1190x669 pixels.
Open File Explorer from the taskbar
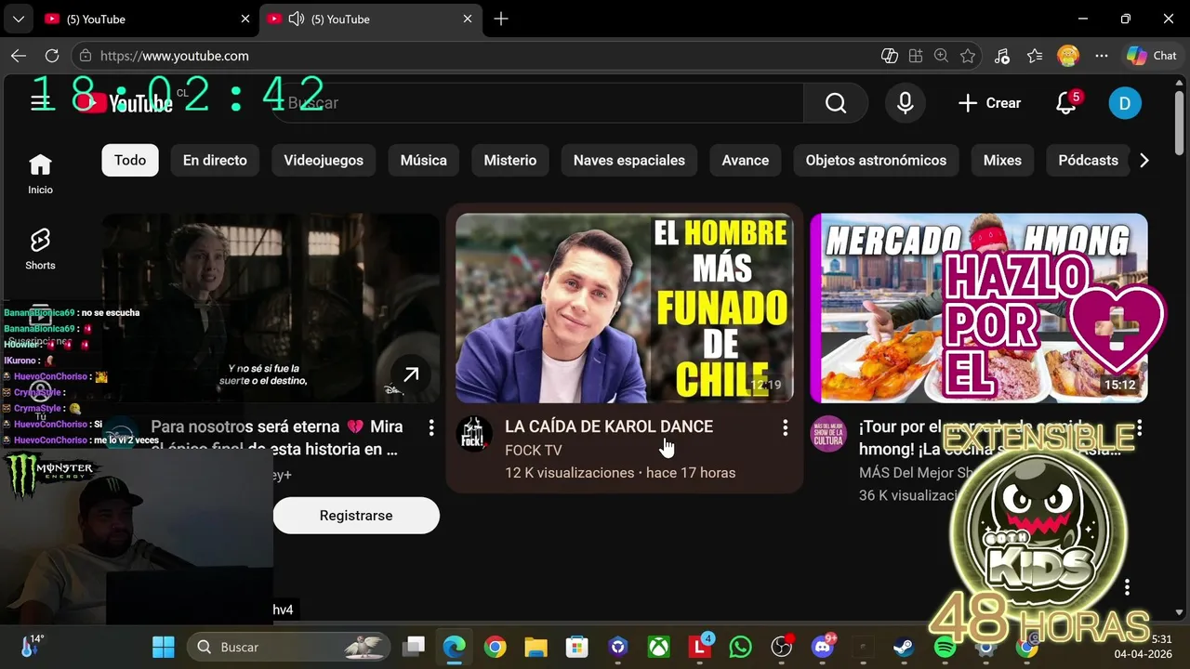click(x=535, y=647)
